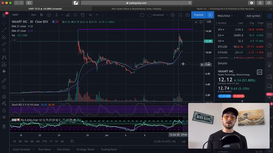Image resolution: width=273 pixels, height=153 pixels.
Task: Open chart settings gear
Action: point(172,15)
